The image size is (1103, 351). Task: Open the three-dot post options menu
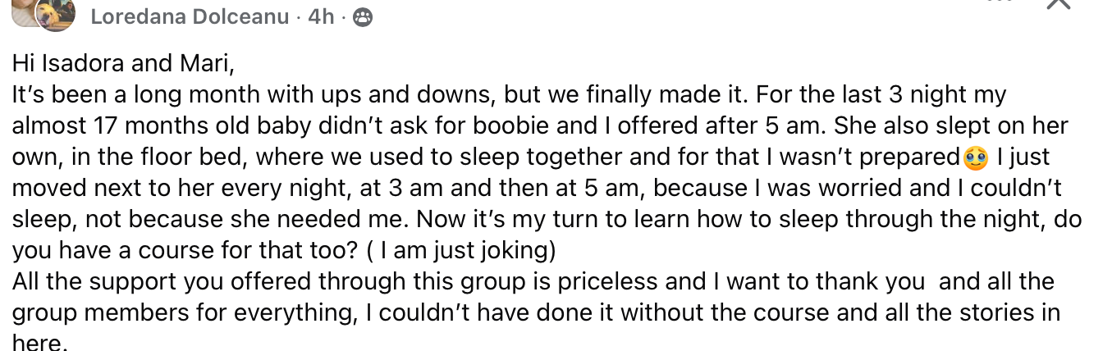click(x=1000, y=2)
